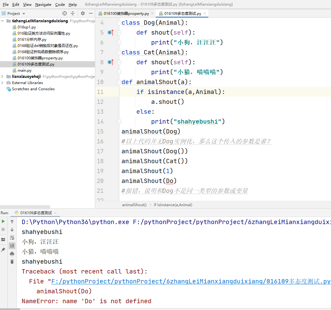Close the 016109多态度测试.py editor tab

coord(205,13)
